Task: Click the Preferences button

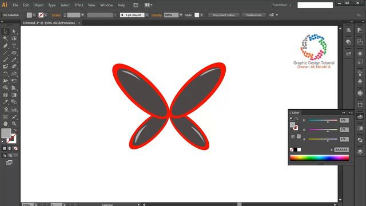Action: coord(254,15)
